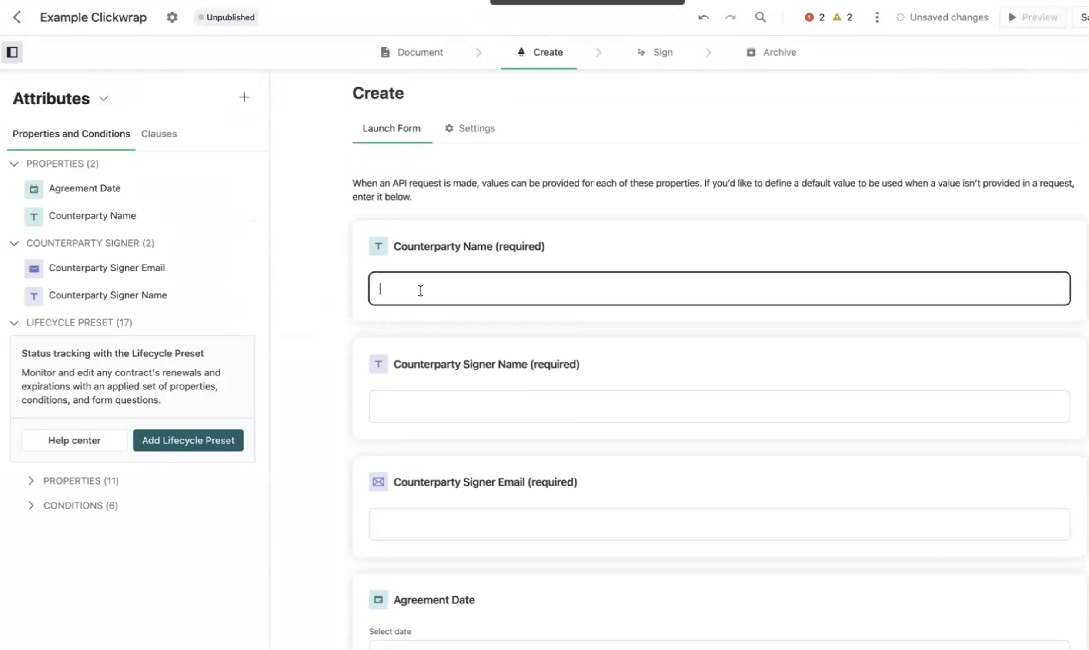
Task: Click the Example Clickwrap title
Action: coord(93,17)
